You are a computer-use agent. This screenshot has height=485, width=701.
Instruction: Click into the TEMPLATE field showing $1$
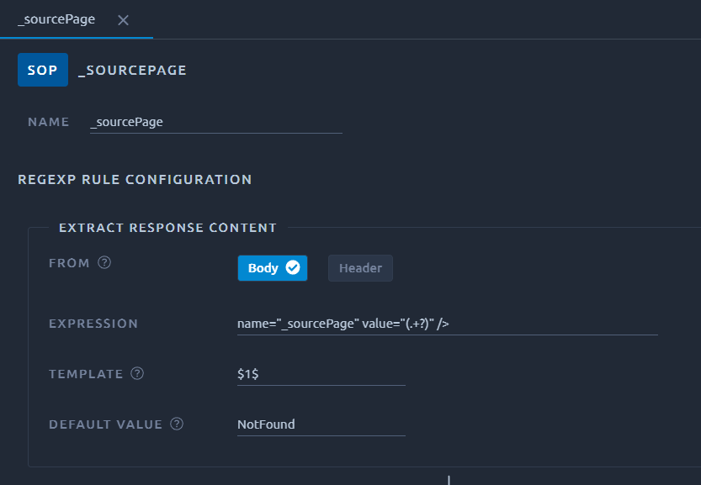[321, 374]
